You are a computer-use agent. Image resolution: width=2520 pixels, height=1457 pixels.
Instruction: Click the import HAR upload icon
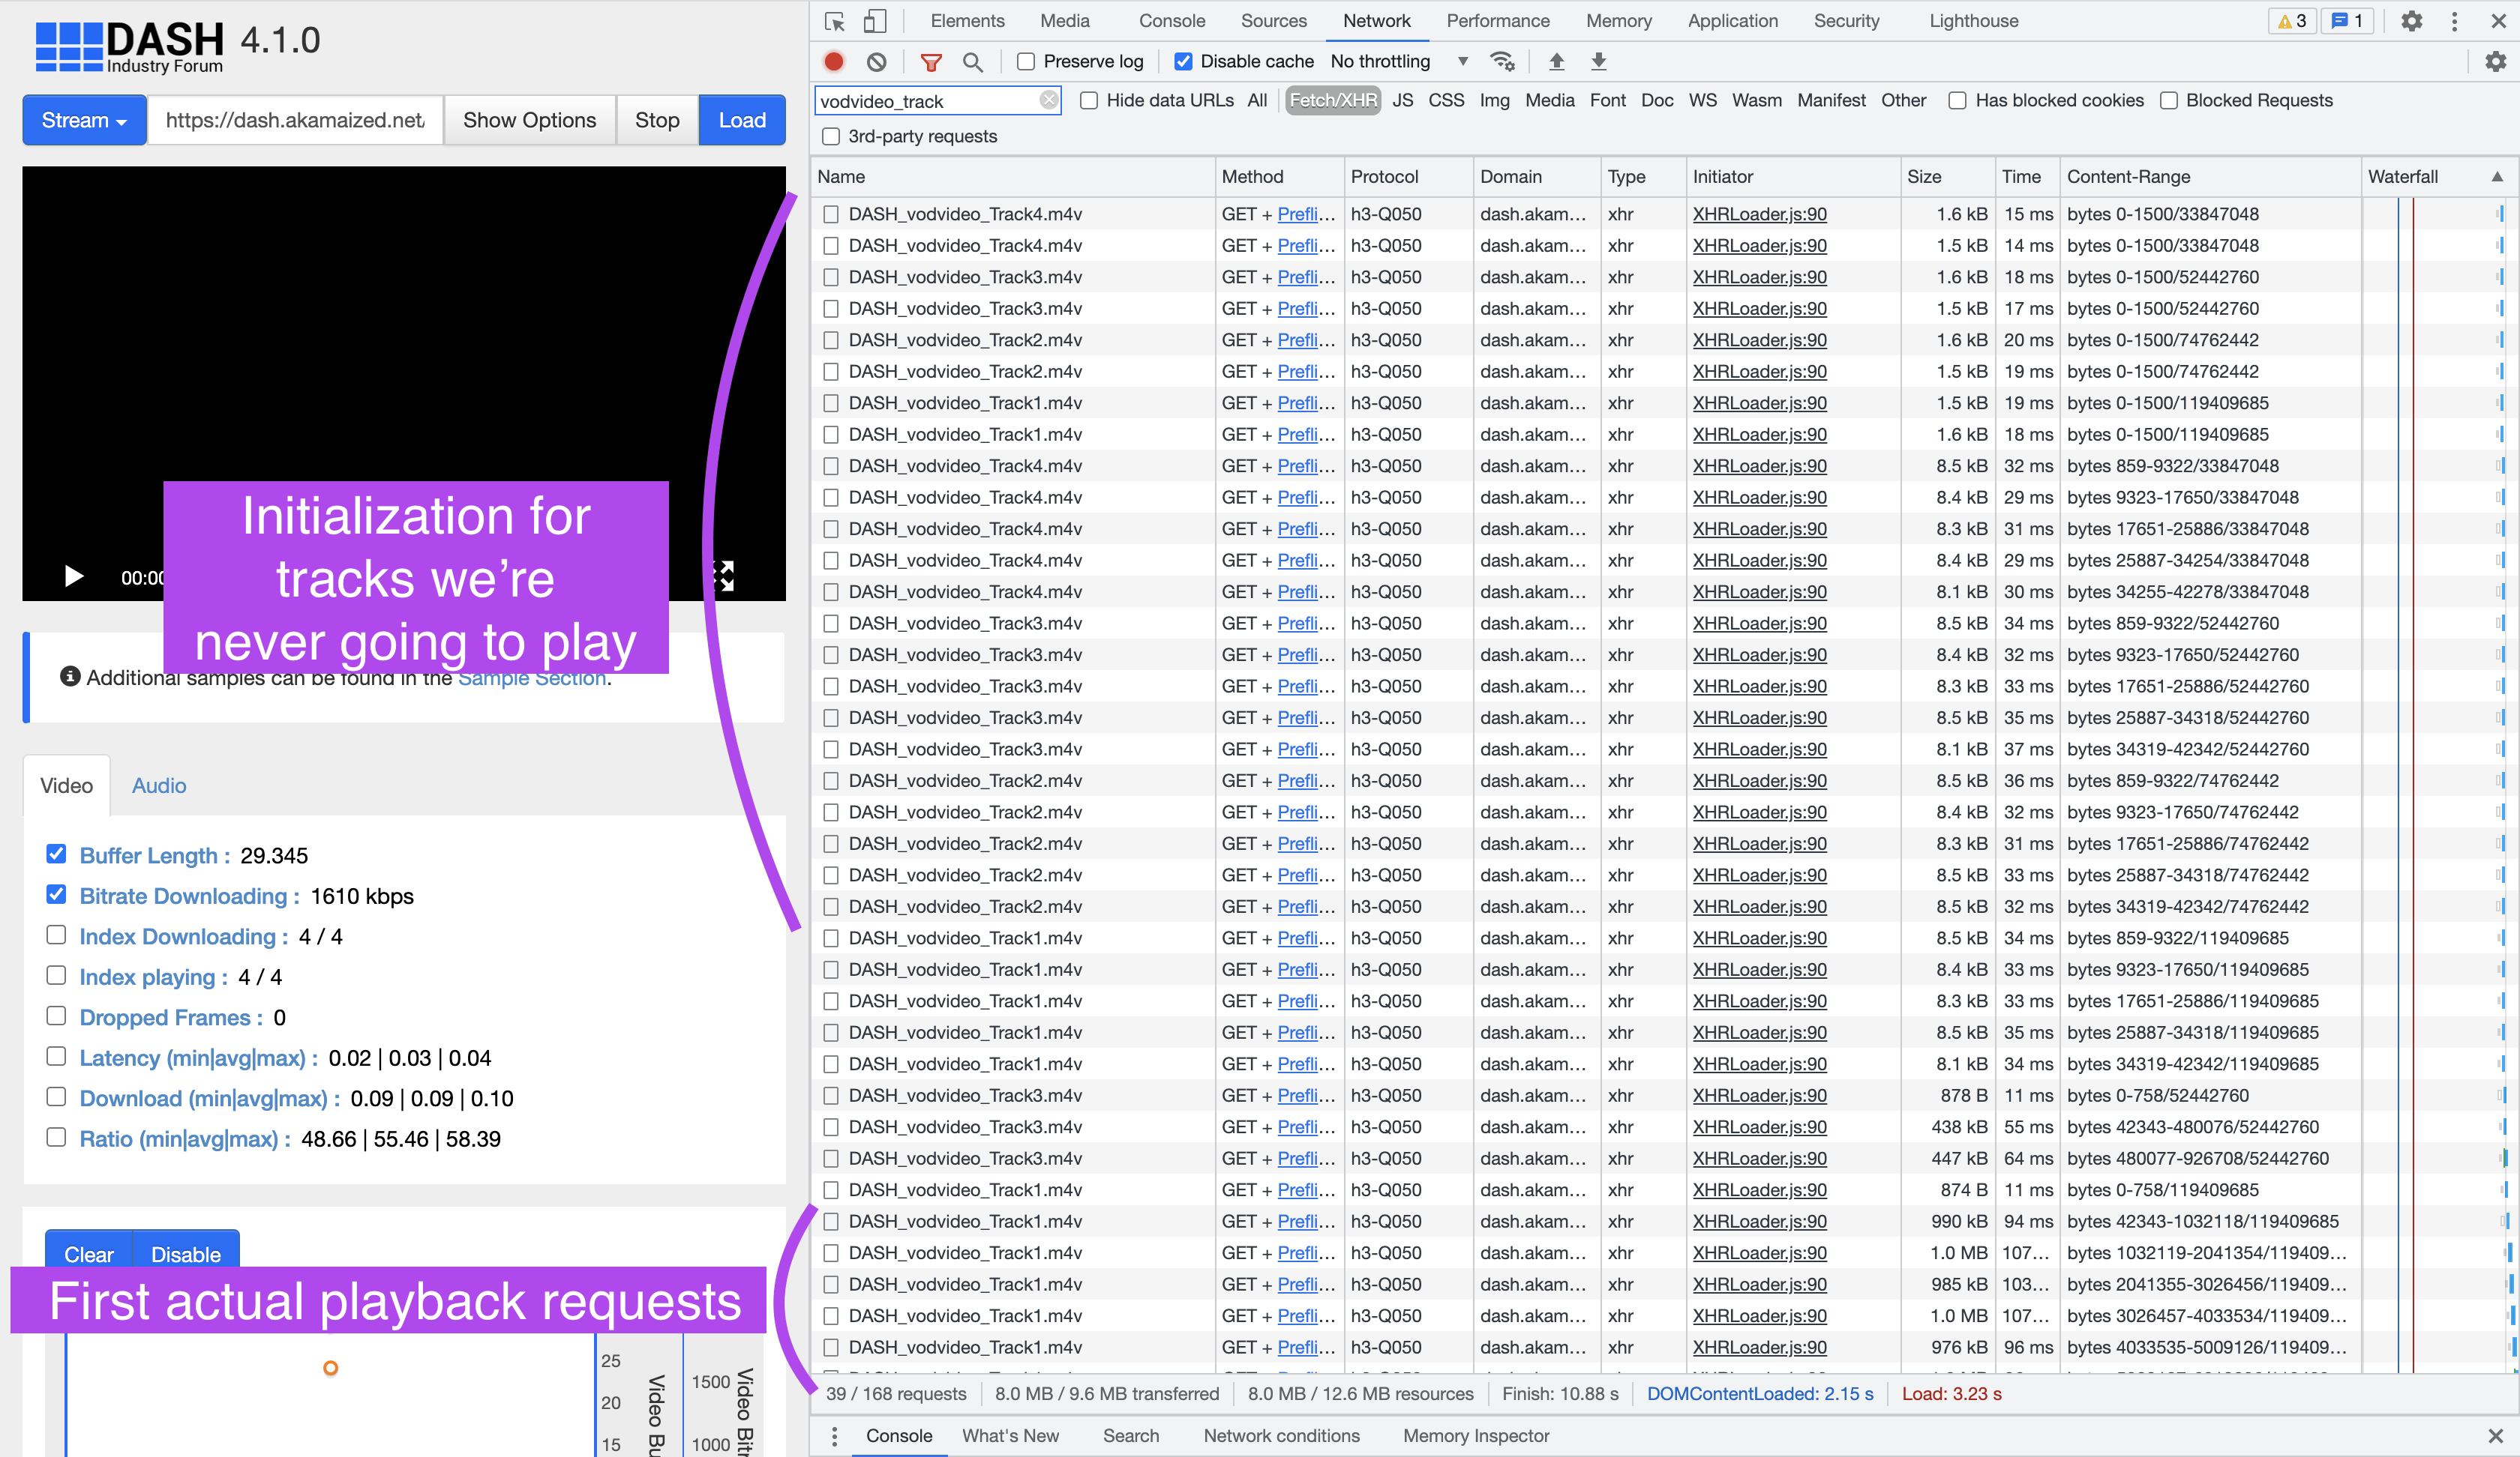point(1556,62)
